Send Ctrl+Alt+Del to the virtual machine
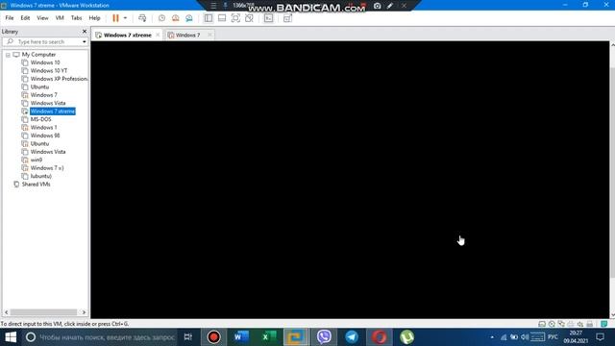This screenshot has width=615, height=346. 142,18
